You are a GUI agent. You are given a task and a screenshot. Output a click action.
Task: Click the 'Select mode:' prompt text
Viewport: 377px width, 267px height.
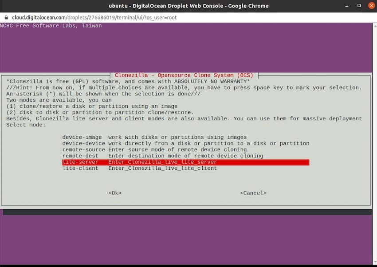coord(26,125)
